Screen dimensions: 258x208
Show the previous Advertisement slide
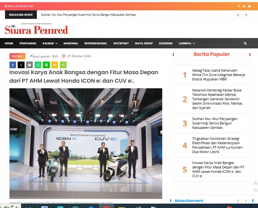(238, 200)
